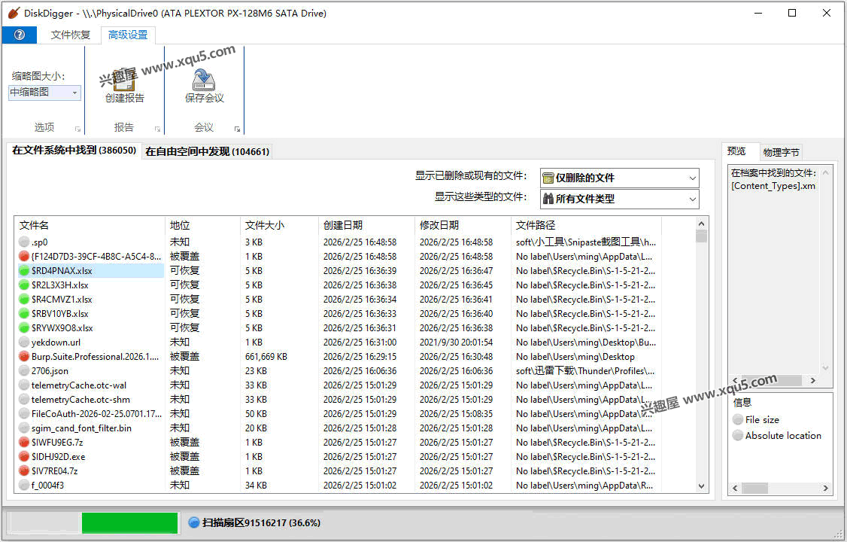
Task: Sort by the 文件大小 column header
Action: point(264,225)
